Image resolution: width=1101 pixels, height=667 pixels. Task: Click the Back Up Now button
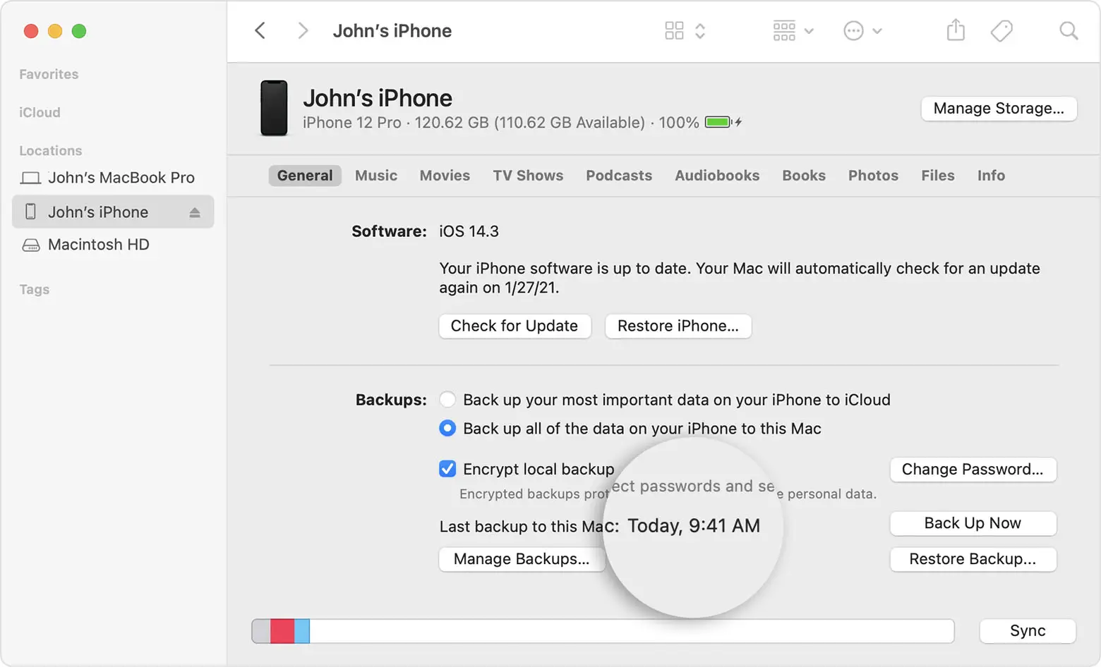[x=973, y=523]
